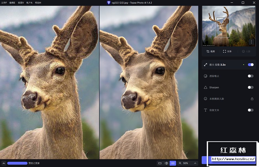Open the 编辑E menu

point(12,3)
